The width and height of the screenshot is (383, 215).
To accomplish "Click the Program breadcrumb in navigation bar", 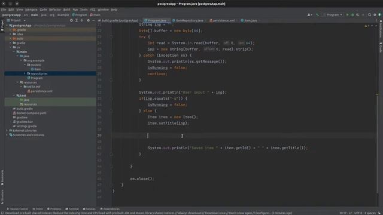I will click(x=80, y=15).
